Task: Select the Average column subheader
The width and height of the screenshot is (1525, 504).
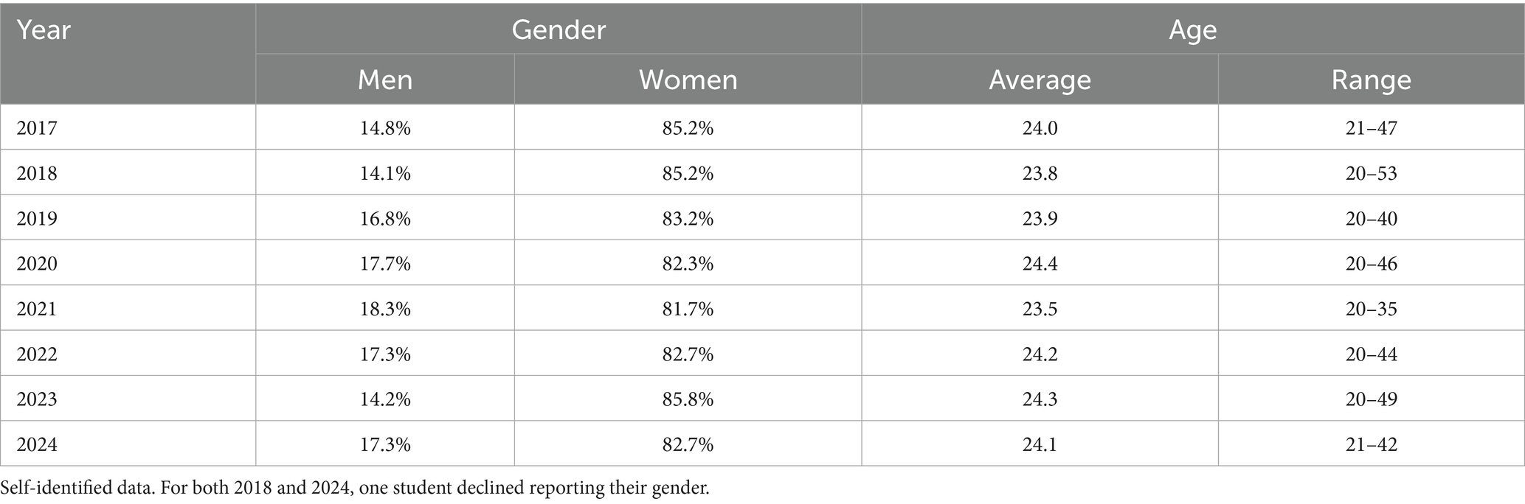Action: (1040, 80)
